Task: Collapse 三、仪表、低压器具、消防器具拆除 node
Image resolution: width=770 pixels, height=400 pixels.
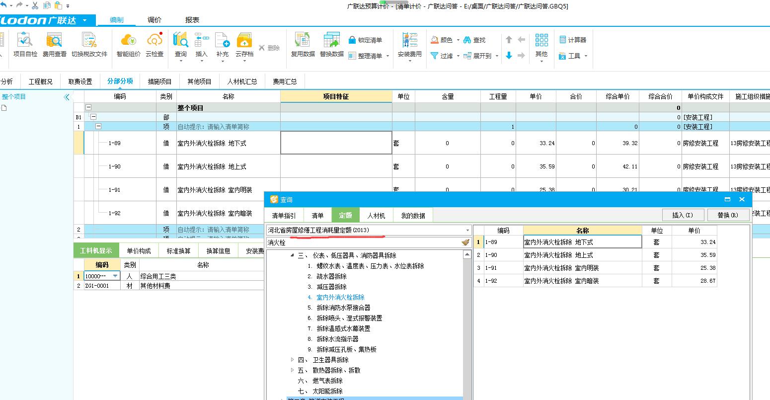Action: [x=292, y=255]
